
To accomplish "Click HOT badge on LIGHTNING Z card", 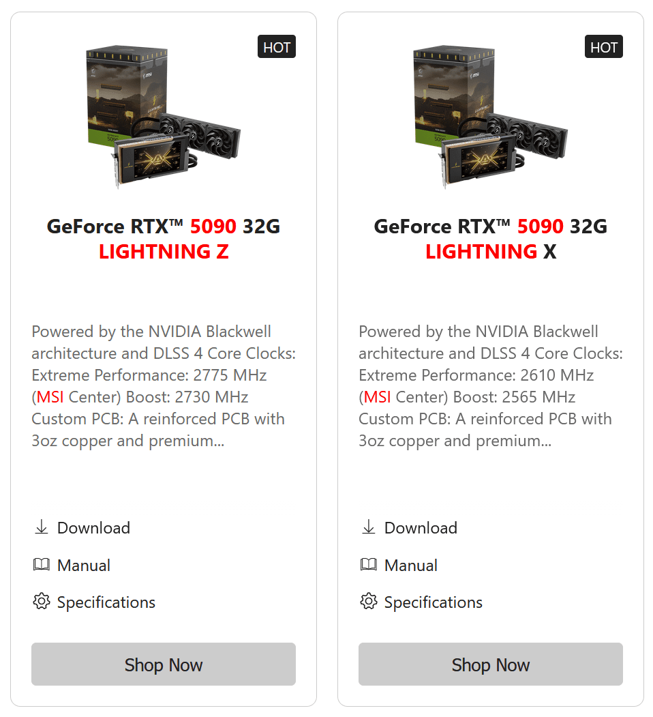I will pos(277,47).
